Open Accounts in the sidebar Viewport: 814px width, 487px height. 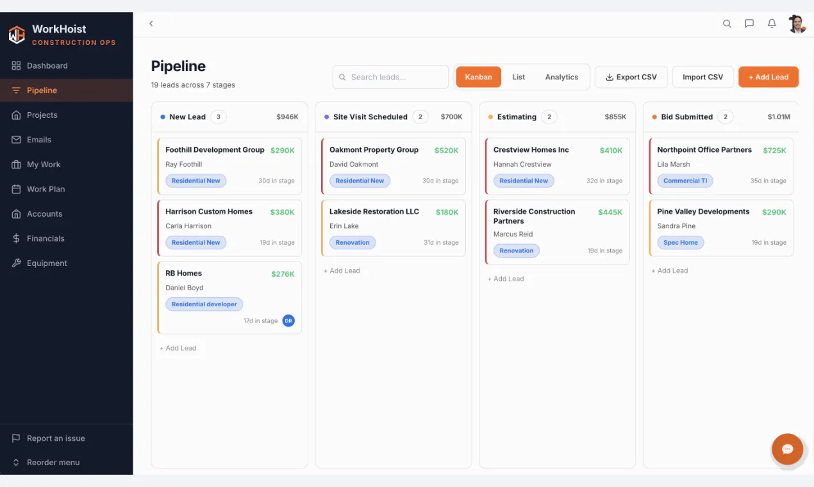click(67, 213)
